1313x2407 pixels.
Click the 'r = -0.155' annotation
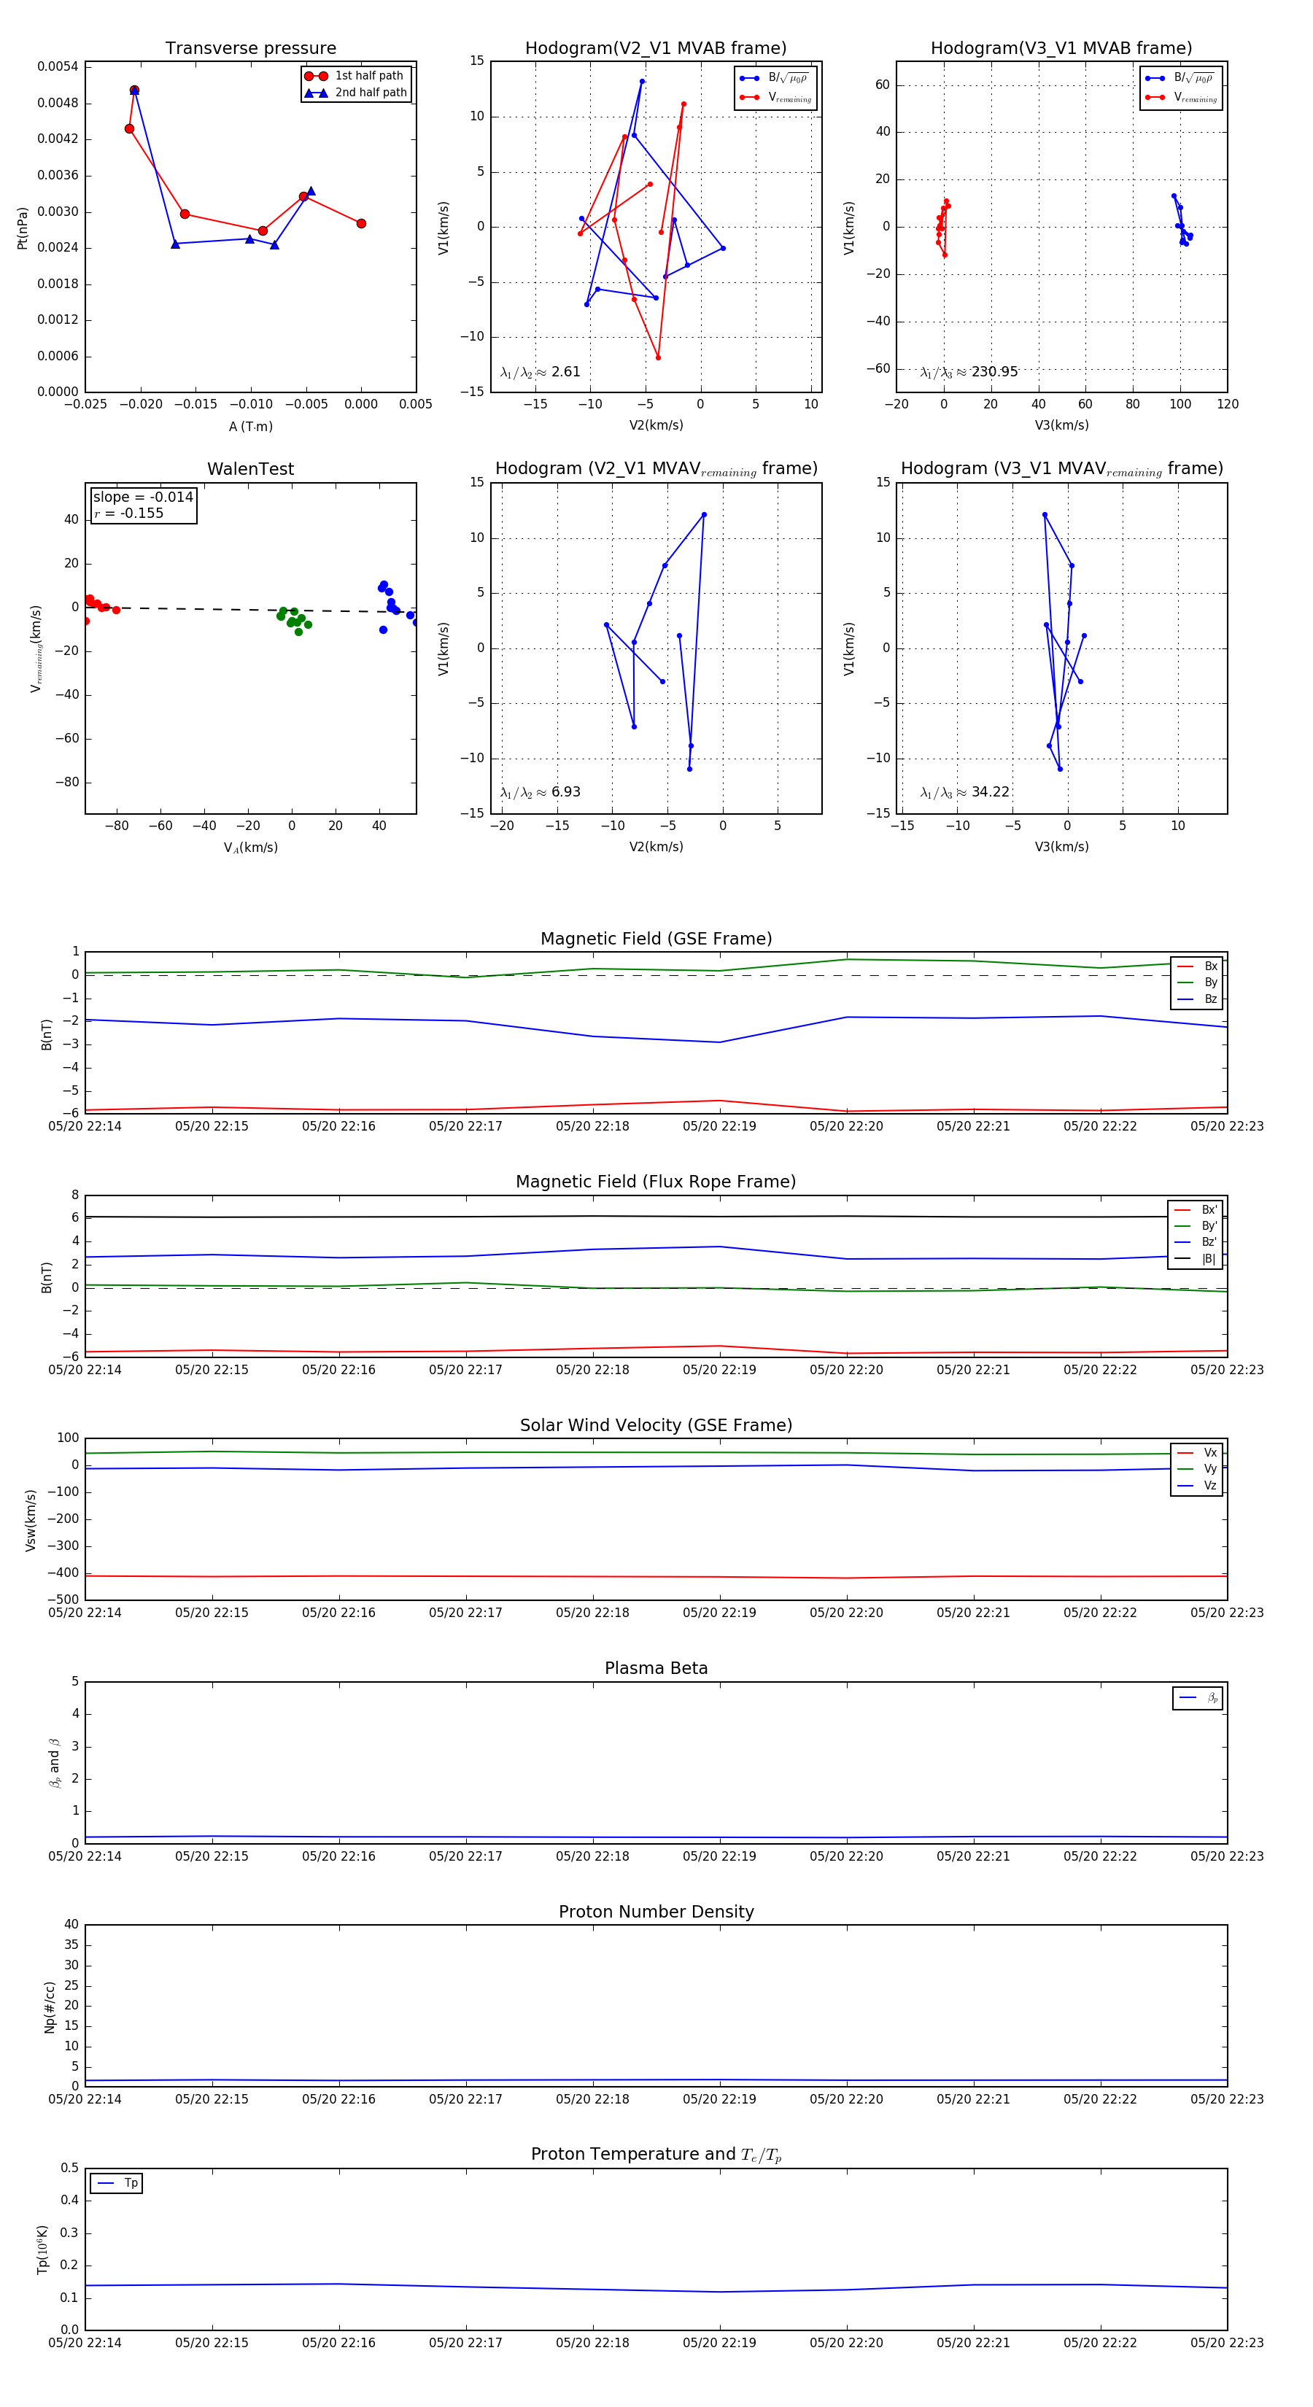[128, 513]
